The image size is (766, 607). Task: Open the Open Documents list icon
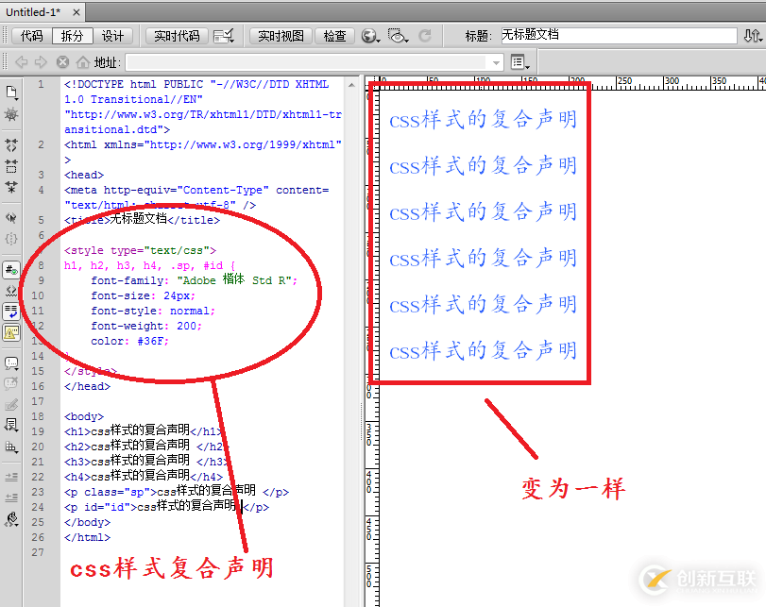(11, 93)
